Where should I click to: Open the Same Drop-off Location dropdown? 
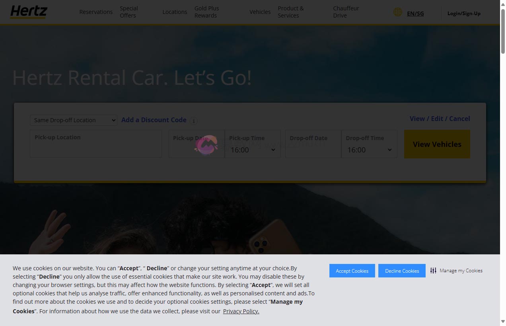pyautogui.click(x=74, y=120)
